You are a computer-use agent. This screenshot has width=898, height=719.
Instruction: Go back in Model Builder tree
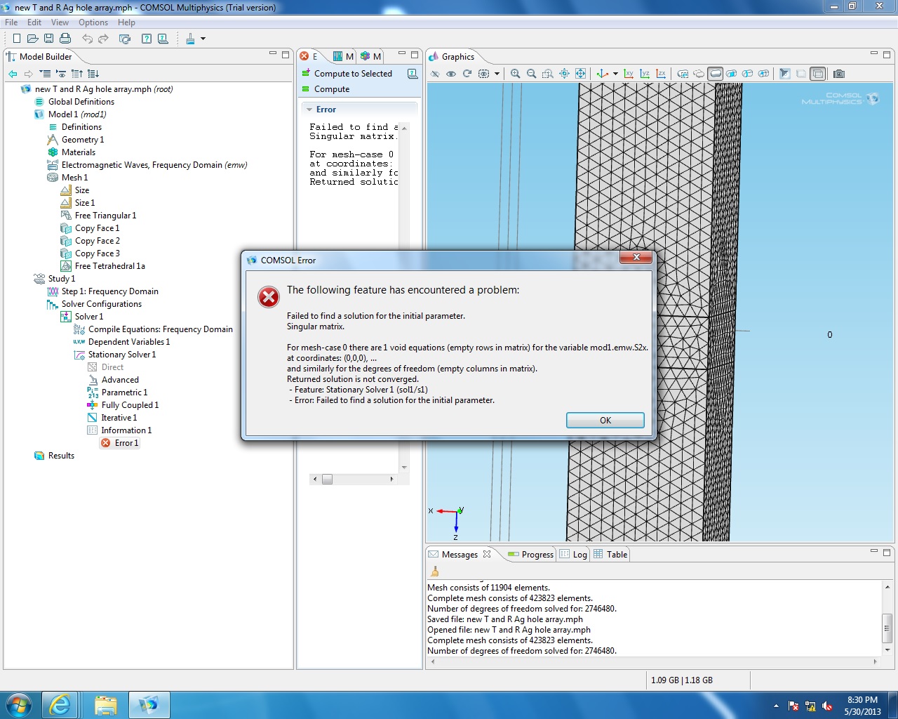click(13, 74)
